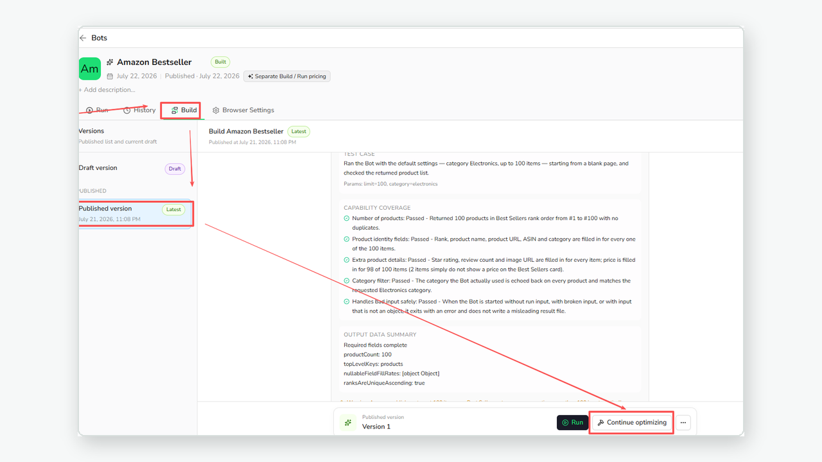Click the Build tab icon
The height and width of the screenshot is (462, 822).
[x=175, y=110]
